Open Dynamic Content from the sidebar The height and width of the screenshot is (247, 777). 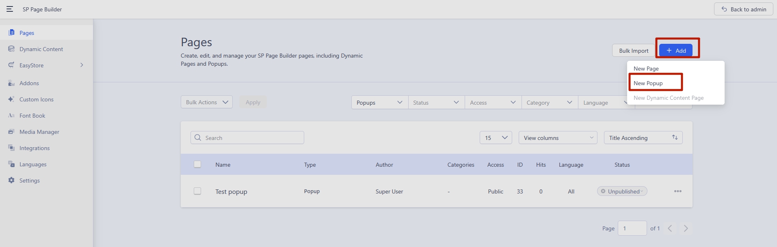[x=41, y=49]
